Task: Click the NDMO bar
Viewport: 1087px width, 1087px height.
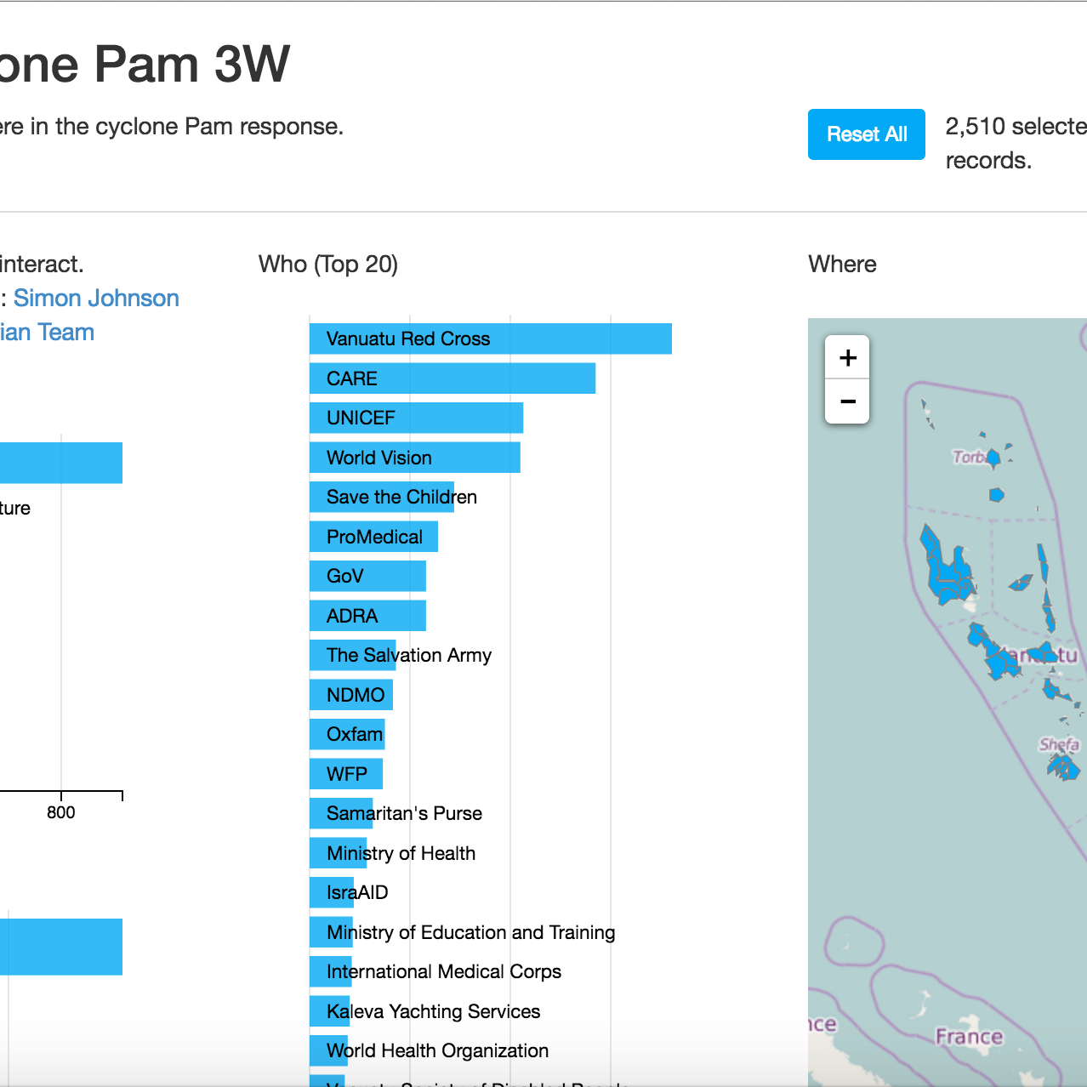Action: click(350, 695)
